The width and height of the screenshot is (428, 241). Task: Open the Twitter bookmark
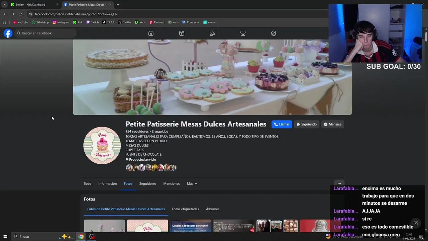[x=125, y=22]
